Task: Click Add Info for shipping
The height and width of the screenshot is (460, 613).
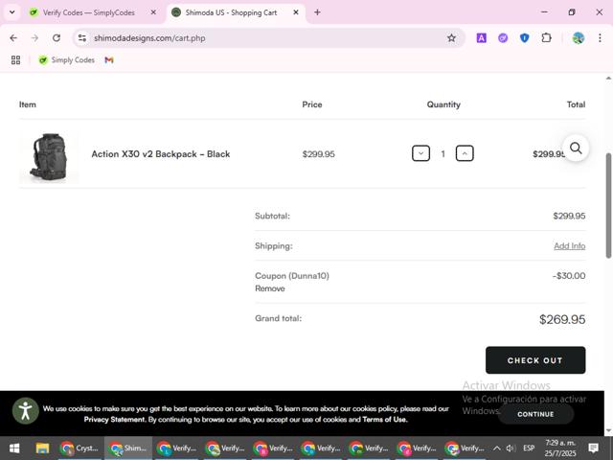Action: point(570,246)
